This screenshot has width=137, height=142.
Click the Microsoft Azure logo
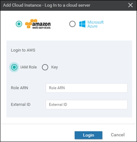click(x=91, y=24)
